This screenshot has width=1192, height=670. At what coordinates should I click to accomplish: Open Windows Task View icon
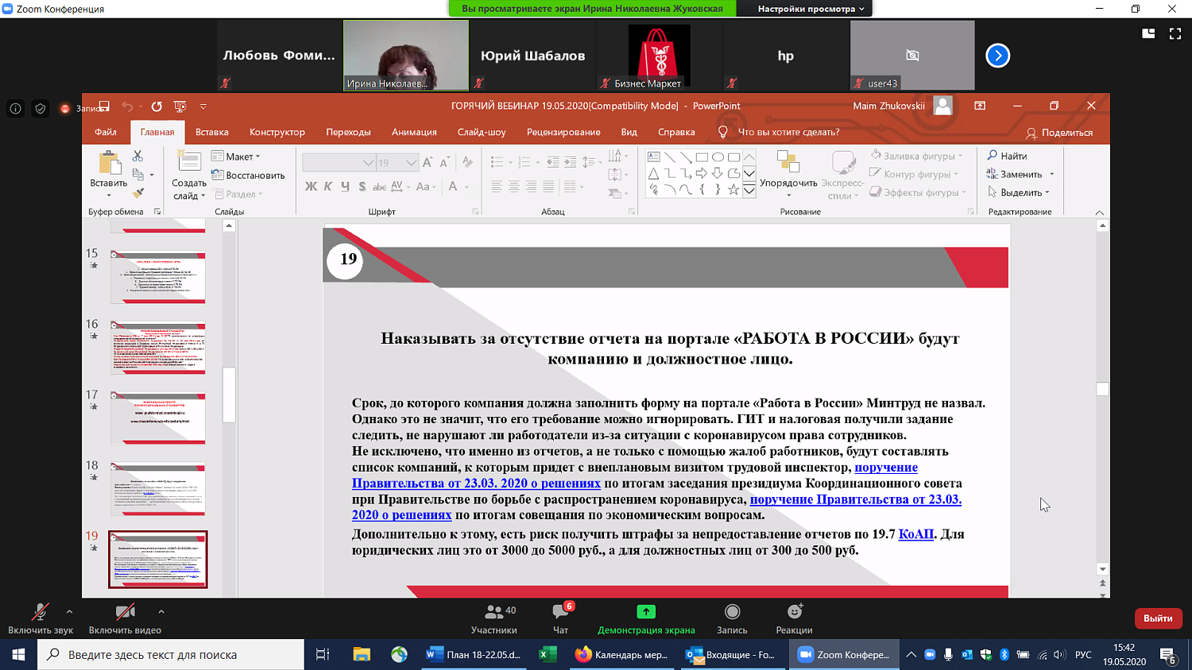click(323, 654)
